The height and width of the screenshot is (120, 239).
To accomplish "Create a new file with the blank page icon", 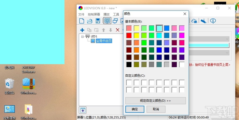I will point(82,21).
